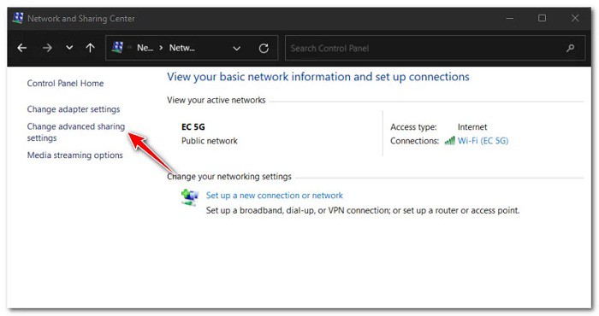This screenshot has width=599, height=316.
Task: Click the Forward arrow button
Action: [x=47, y=48]
